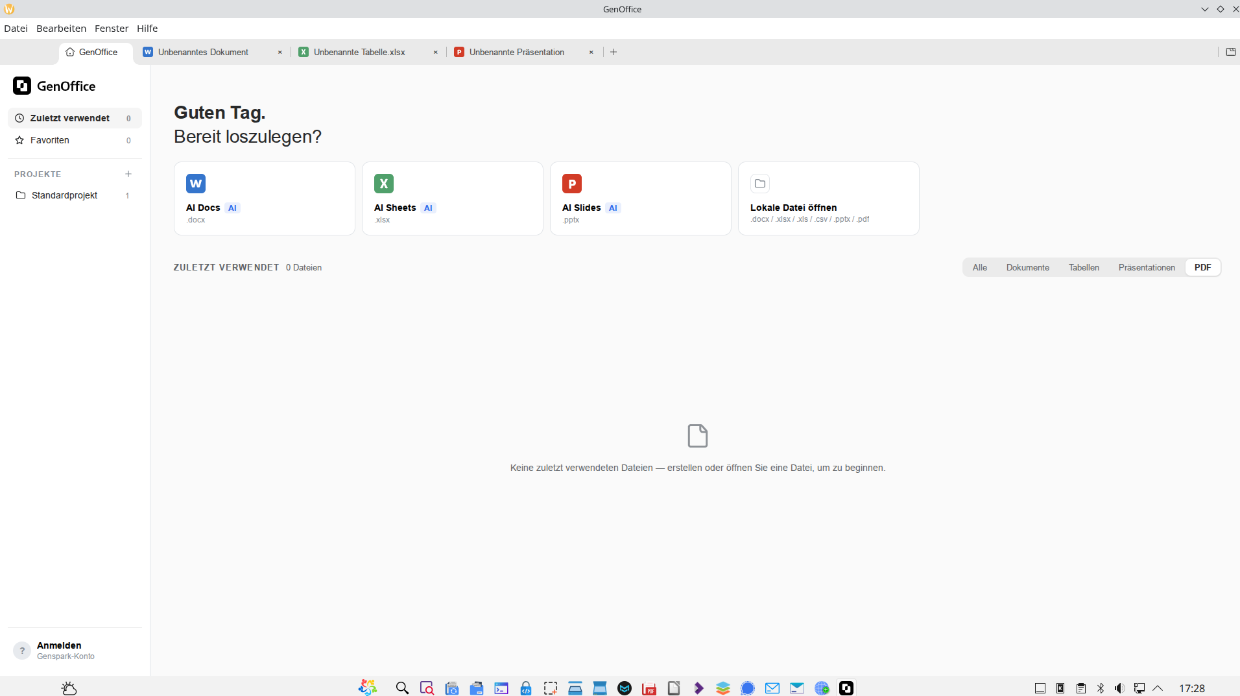The height and width of the screenshot is (696, 1240).
Task: Open the stacked layers app in the taskbar
Action: [723, 688]
